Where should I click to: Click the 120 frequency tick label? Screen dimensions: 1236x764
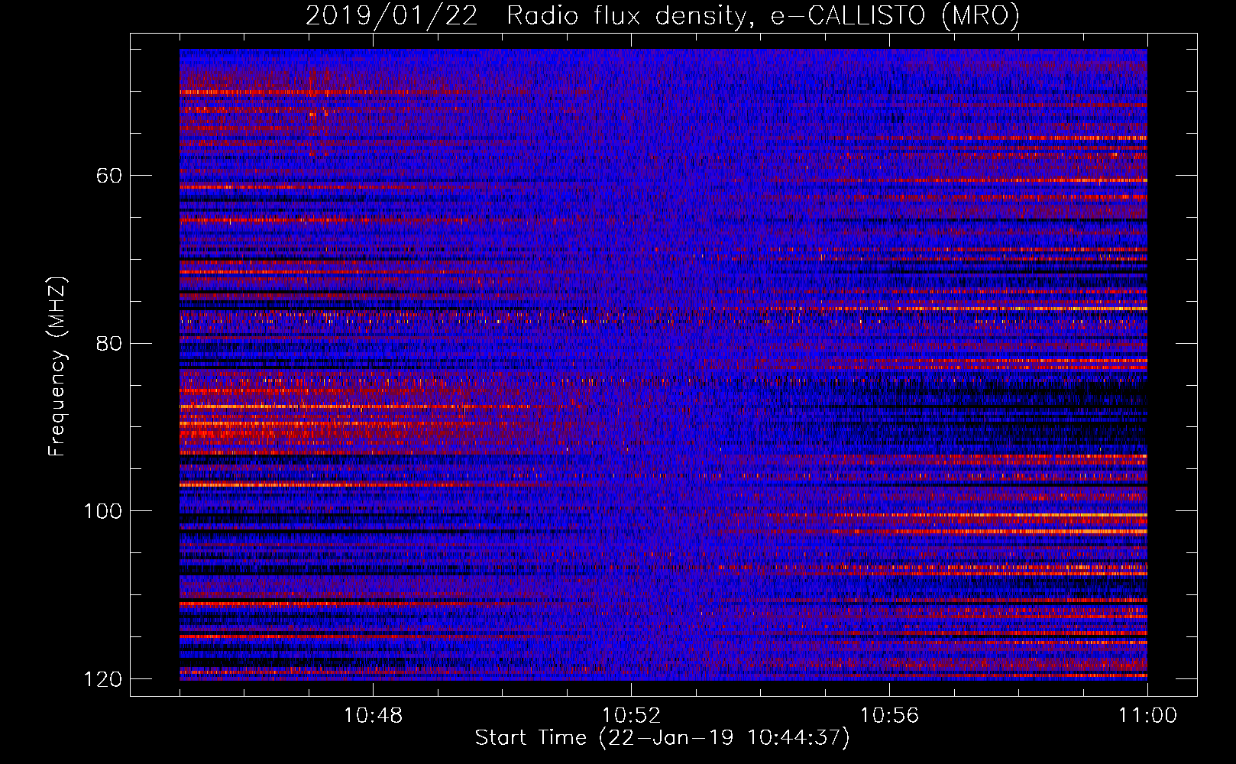pyautogui.click(x=103, y=679)
